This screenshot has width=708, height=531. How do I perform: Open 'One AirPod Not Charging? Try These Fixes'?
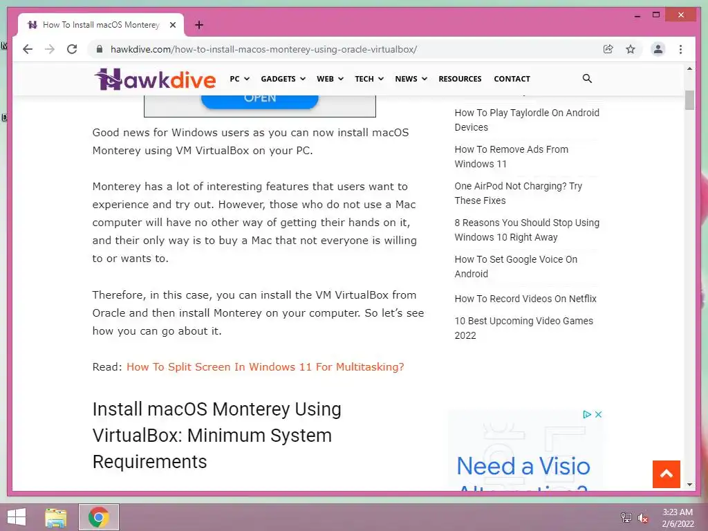coord(518,194)
